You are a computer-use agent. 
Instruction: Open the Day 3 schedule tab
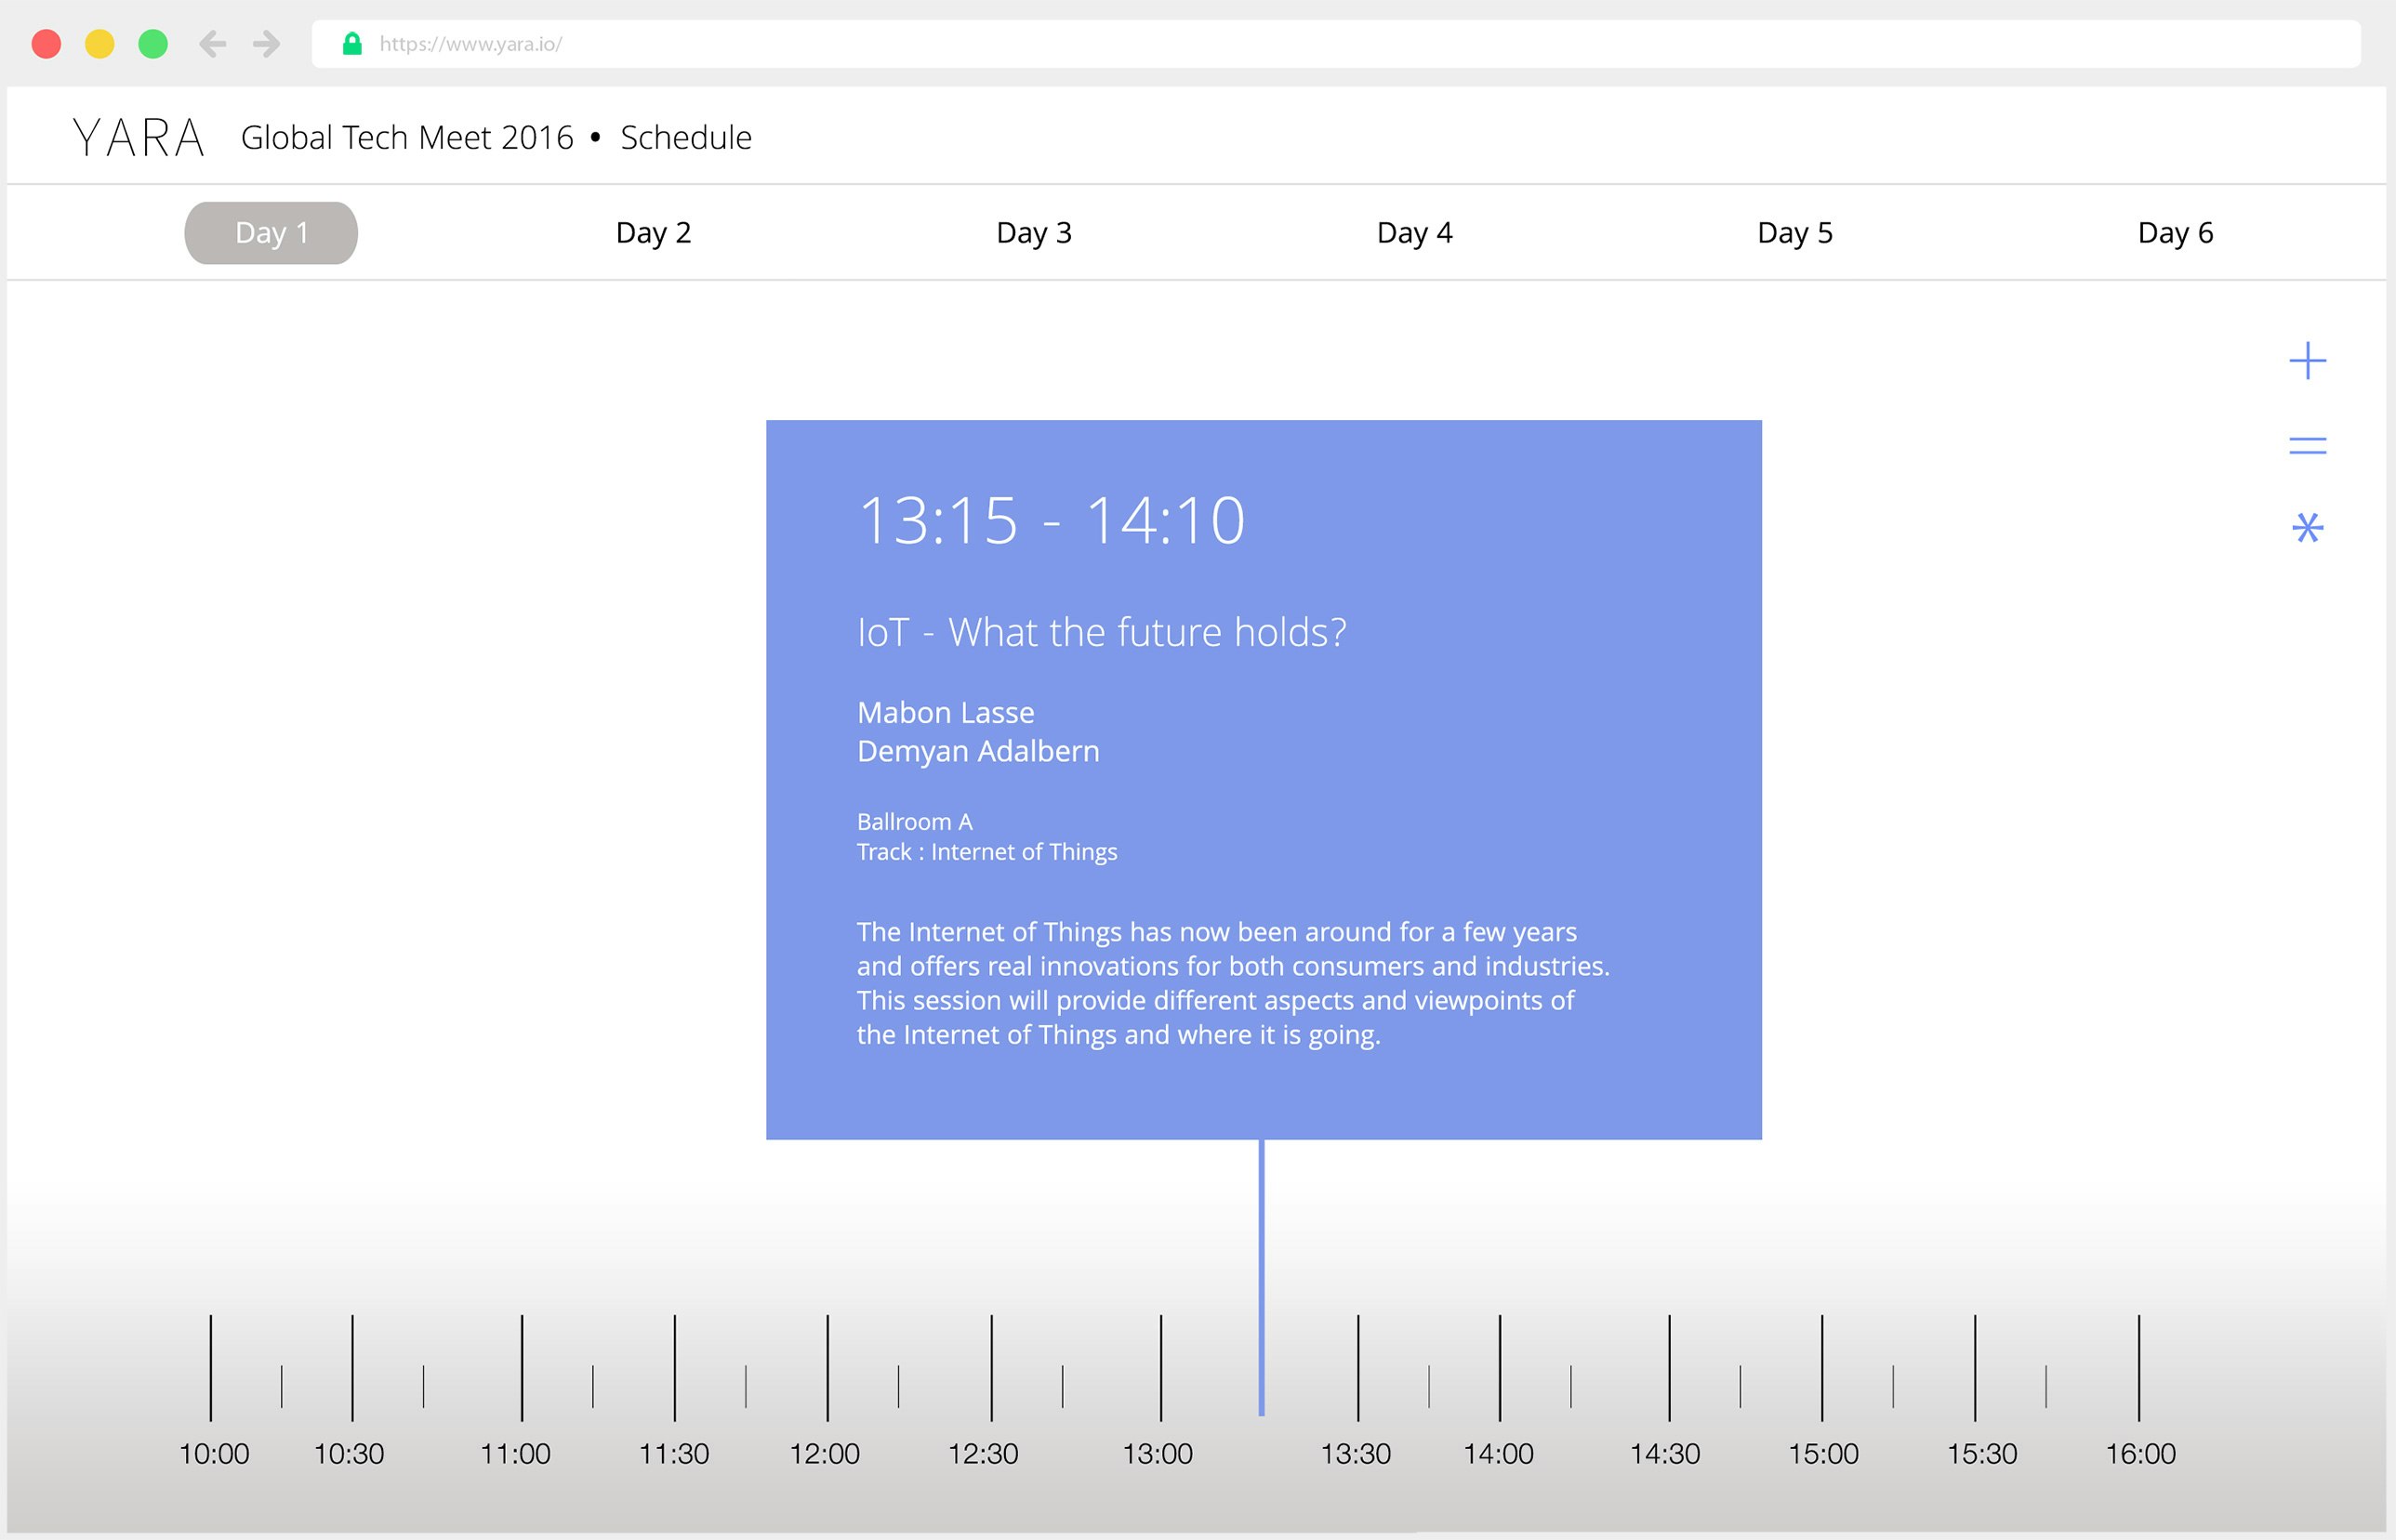tap(1033, 233)
